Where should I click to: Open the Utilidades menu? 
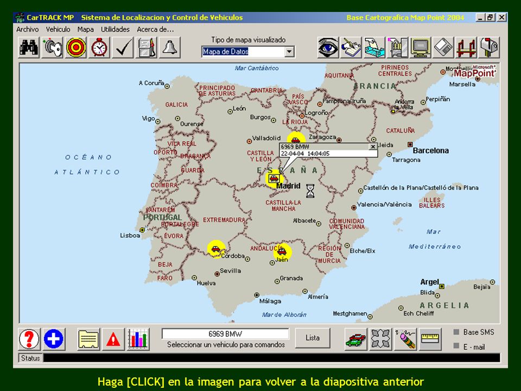115,29
